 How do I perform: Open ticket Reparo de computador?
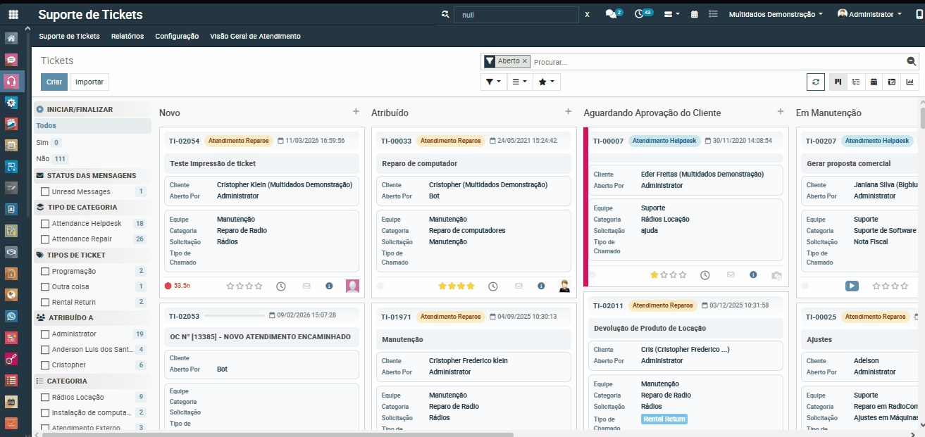coord(420,163)
